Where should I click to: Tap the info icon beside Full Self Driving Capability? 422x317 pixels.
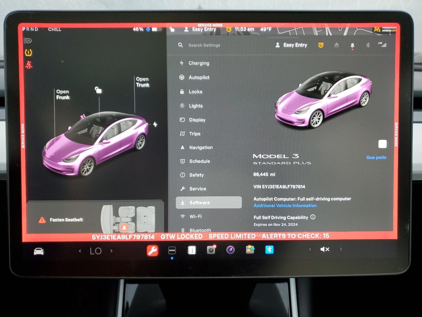[x=313, y=217]
